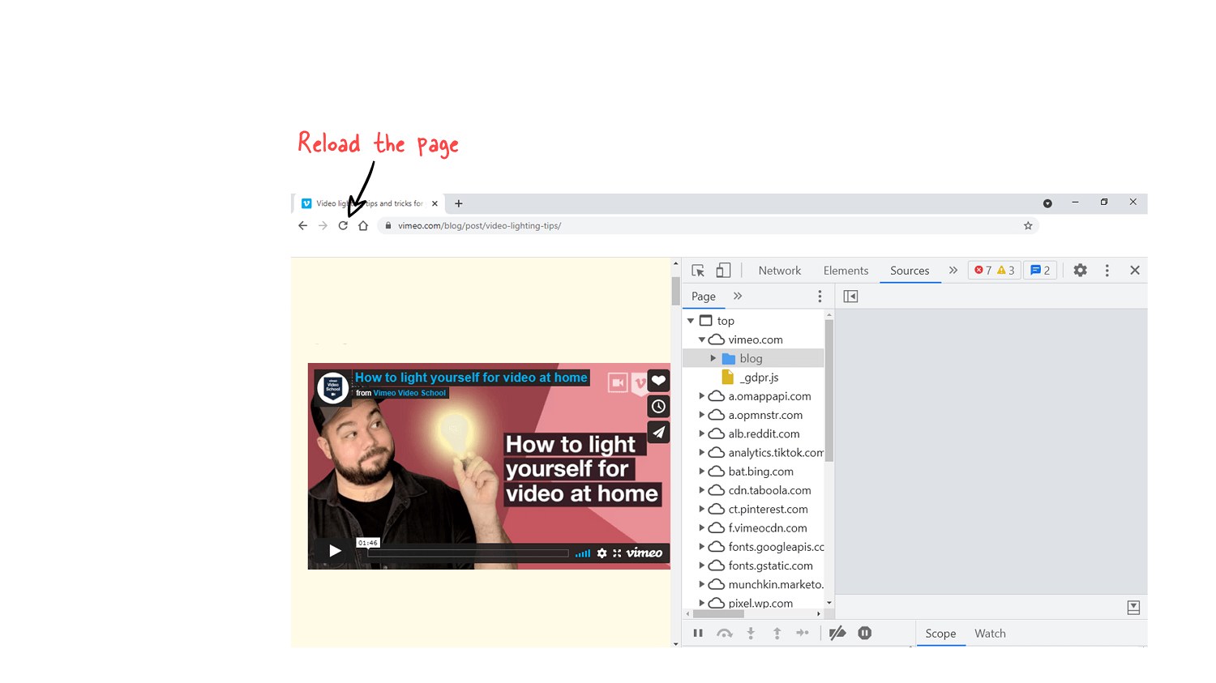
Task: Show more DevTools panel tabs
Action: pos(953,271)
